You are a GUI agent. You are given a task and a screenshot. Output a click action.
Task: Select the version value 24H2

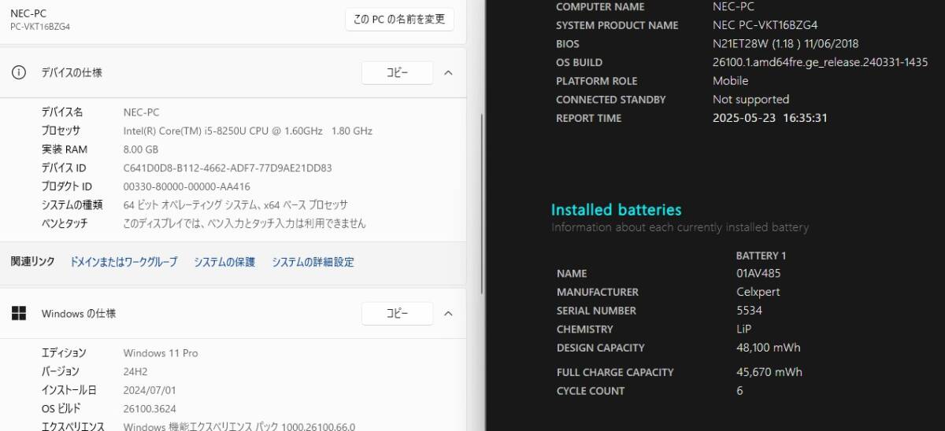click(x=135, y=371)
